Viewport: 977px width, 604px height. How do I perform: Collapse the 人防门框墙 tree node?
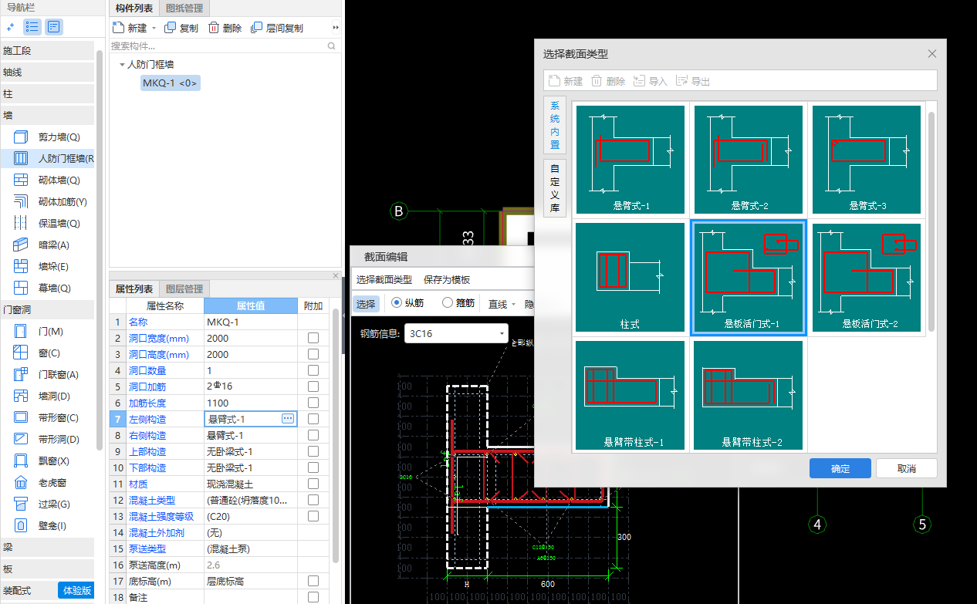pyautogui.click(x=122, y=65)
